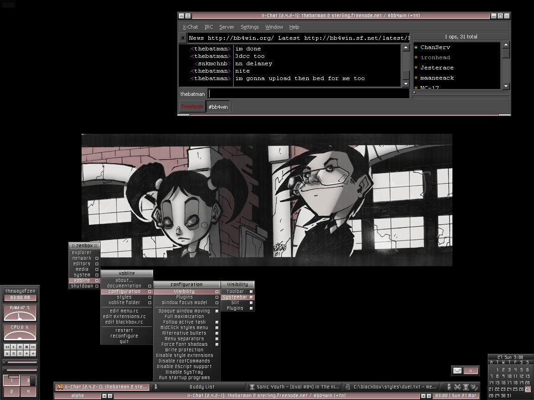Click notepad icon of duel.txt task
534x400 pixels.
pyautogui.click(x=348, y=387)
